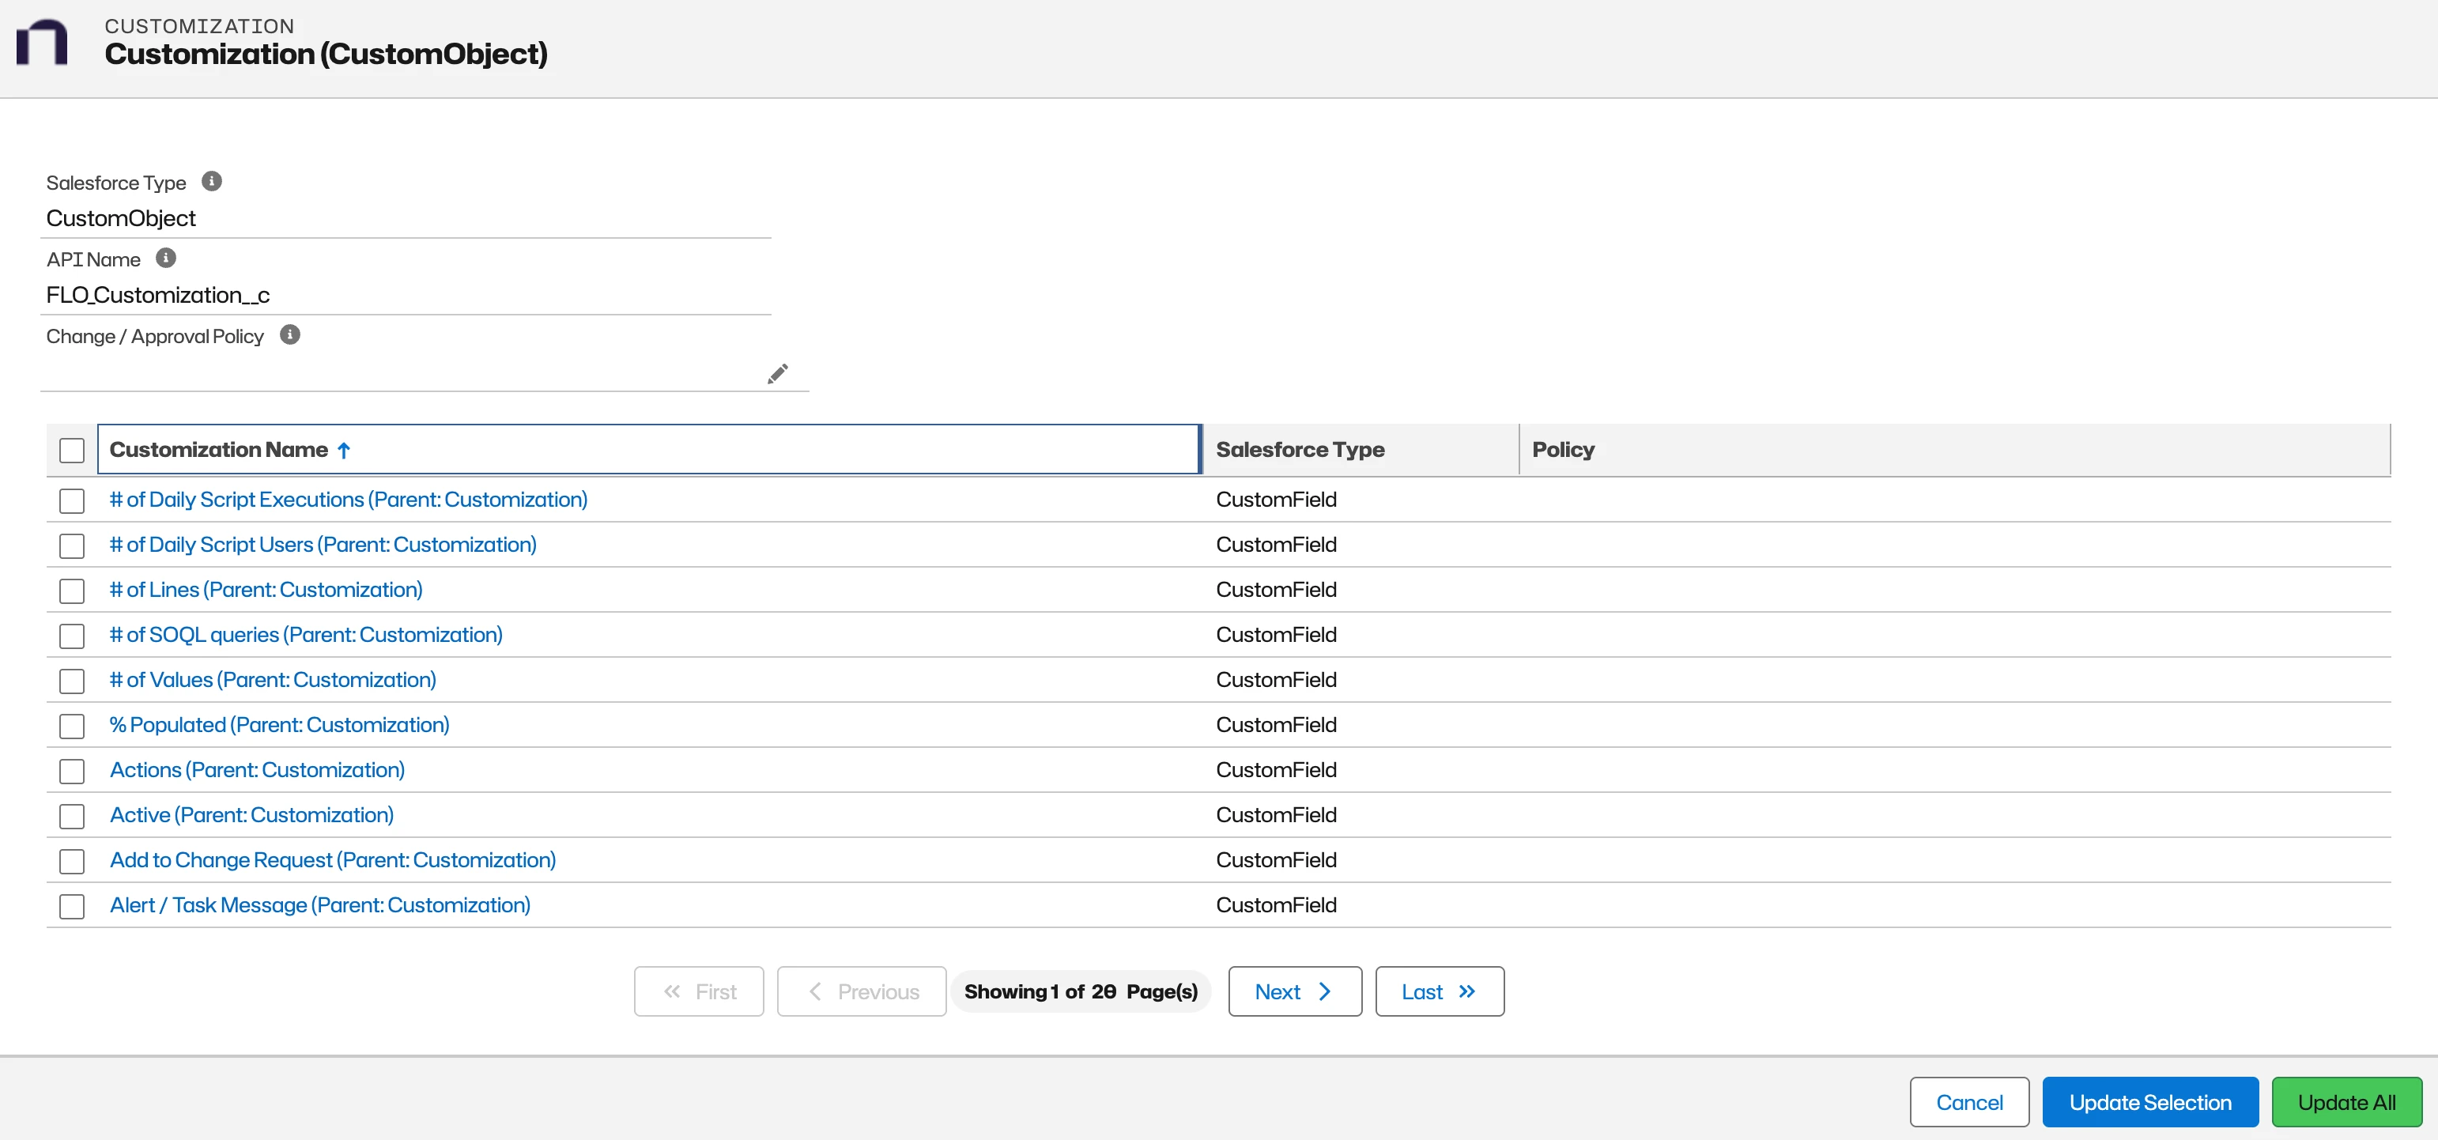Go to the First page
This screenshot has height=1140, width=2438.
click(699, 991)
